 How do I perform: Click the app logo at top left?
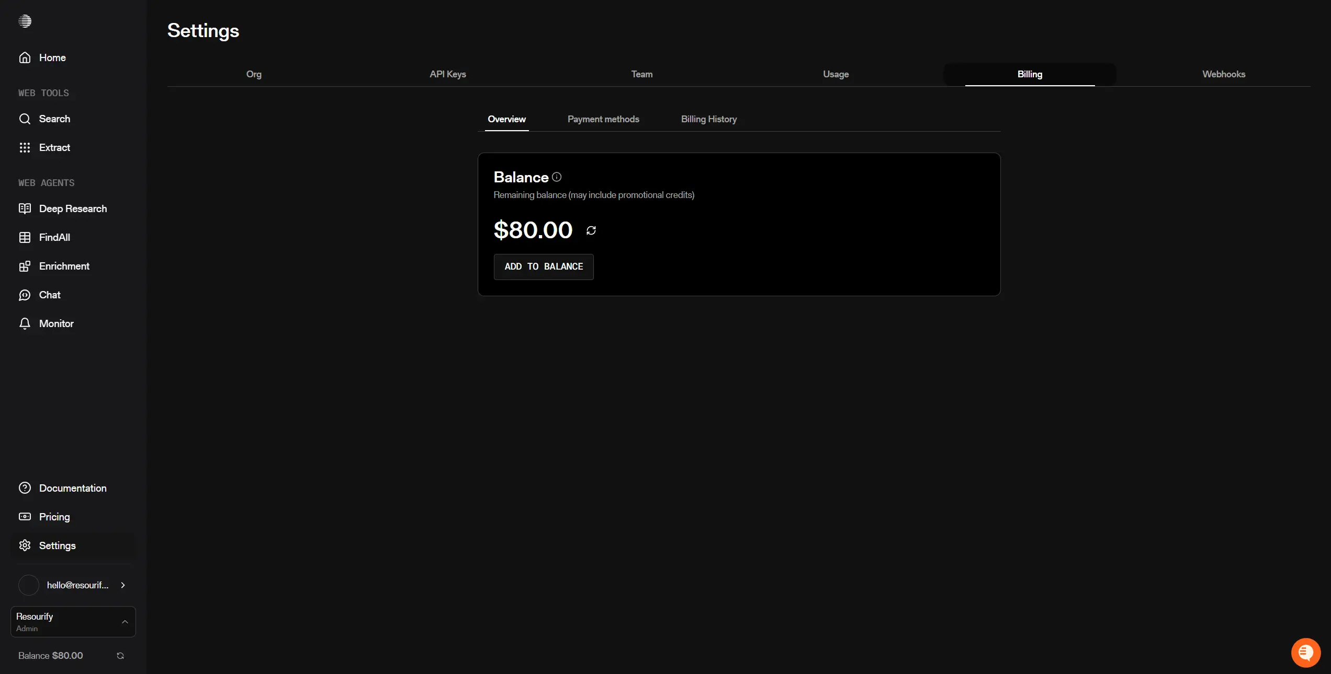pos(25,21)
